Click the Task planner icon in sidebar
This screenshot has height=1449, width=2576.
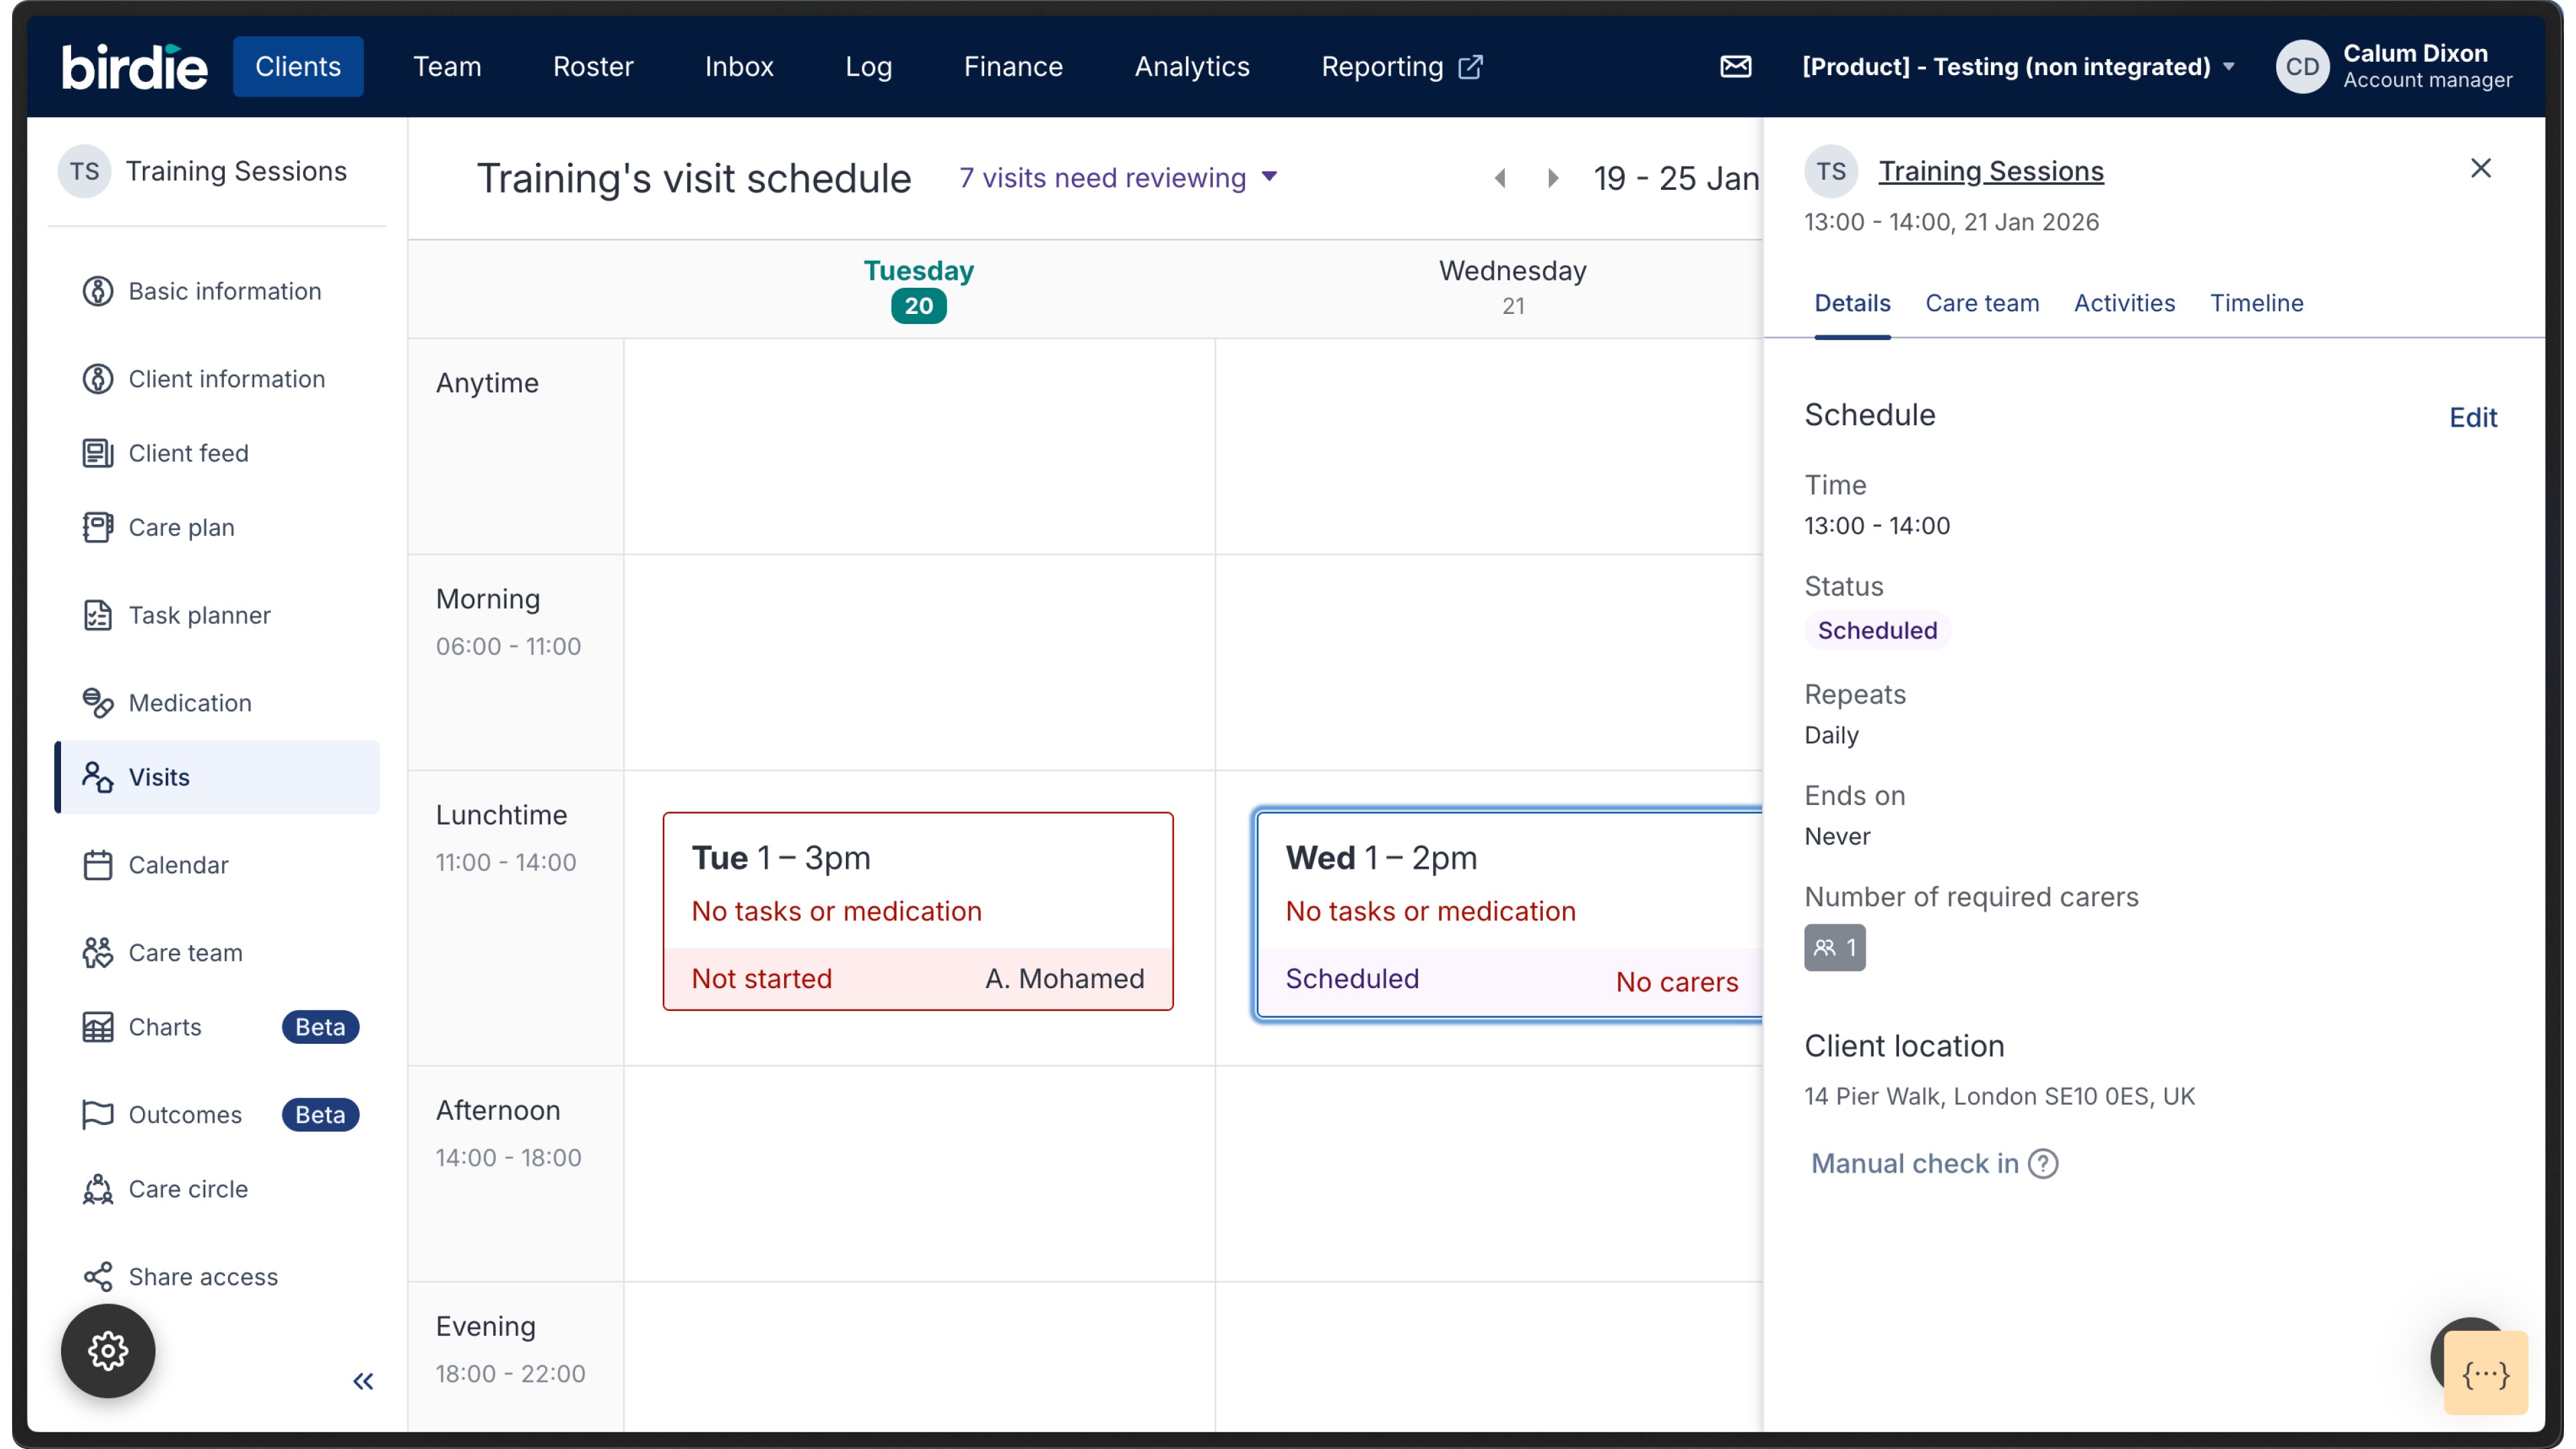97,615
